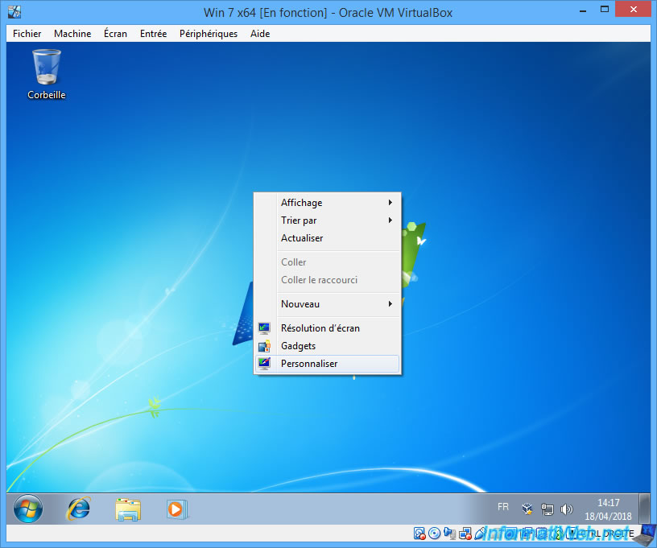Open the Corbeille recycle bin icon

[46, 67]
